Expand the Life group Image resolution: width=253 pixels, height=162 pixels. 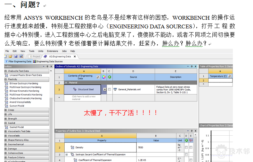(x=6, y=114)
